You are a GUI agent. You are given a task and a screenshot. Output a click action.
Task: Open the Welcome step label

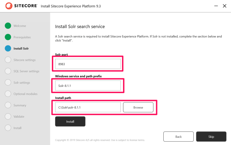(x=20, y=26)
